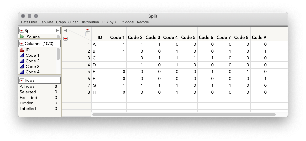This screenshot has width=306, height=141.
Task: Click the blue triangle icon beside Code 1
Action: pyautogui.click(x=22, y=55)
